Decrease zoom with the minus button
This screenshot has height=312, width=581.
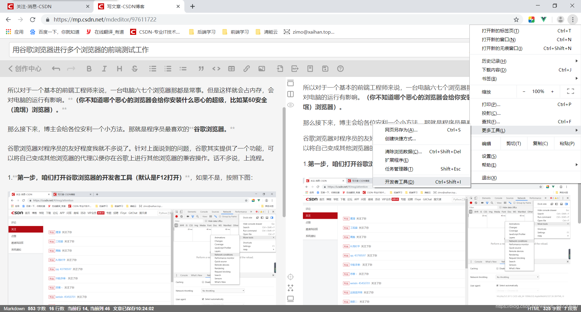(524, 91)
